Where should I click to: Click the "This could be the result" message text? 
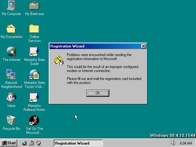[x=103, y=69]
